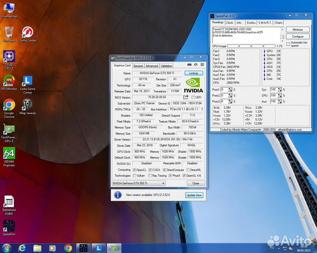Open Chrome from the taskbar

point(68,248)
